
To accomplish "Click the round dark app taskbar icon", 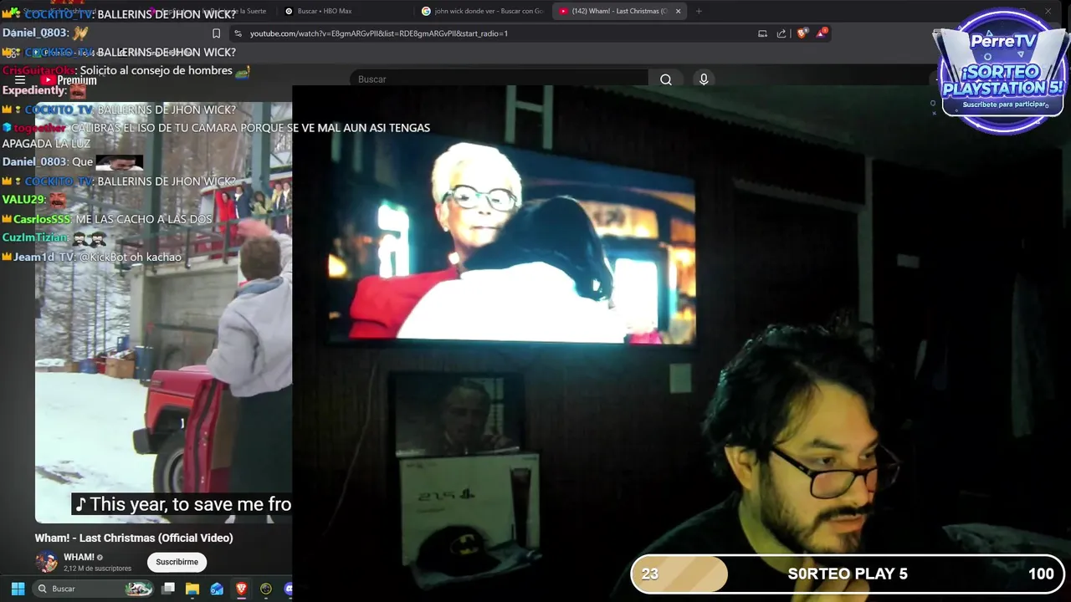I will (x=266, y=589).
